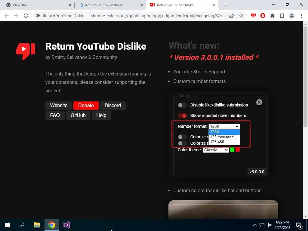Open the Discord button
308x231 pixels.
pos(113,106)
